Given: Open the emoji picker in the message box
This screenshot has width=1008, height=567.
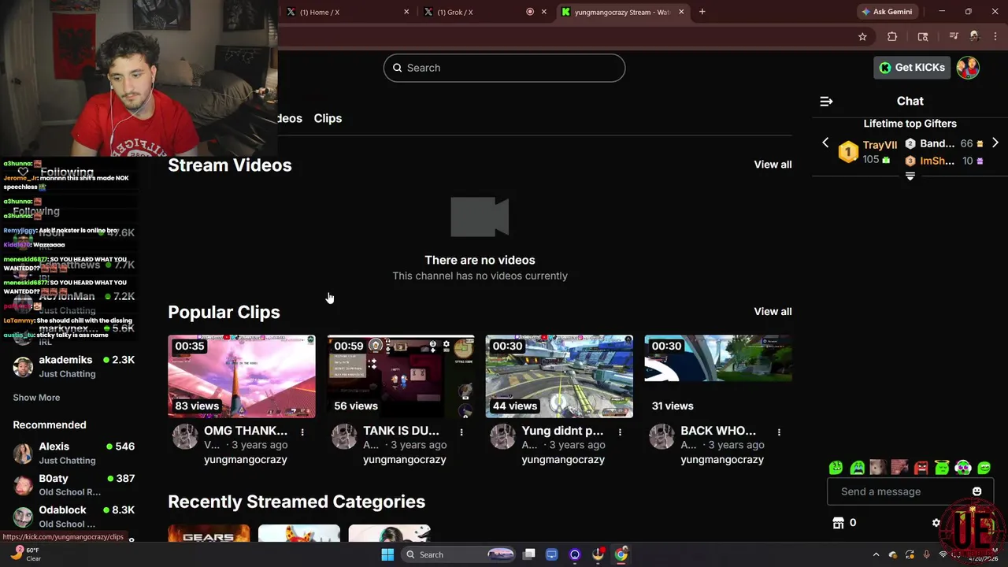Looking at the screenshot, I should [976, 491].
